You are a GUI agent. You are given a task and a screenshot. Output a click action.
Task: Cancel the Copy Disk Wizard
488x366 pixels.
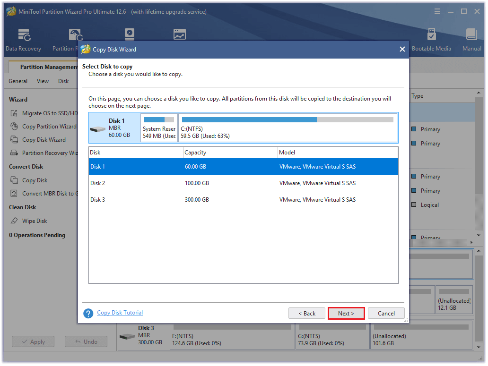point(386,314)
